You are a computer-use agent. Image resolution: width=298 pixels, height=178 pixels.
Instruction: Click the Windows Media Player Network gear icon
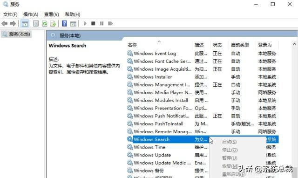[130, 92]
